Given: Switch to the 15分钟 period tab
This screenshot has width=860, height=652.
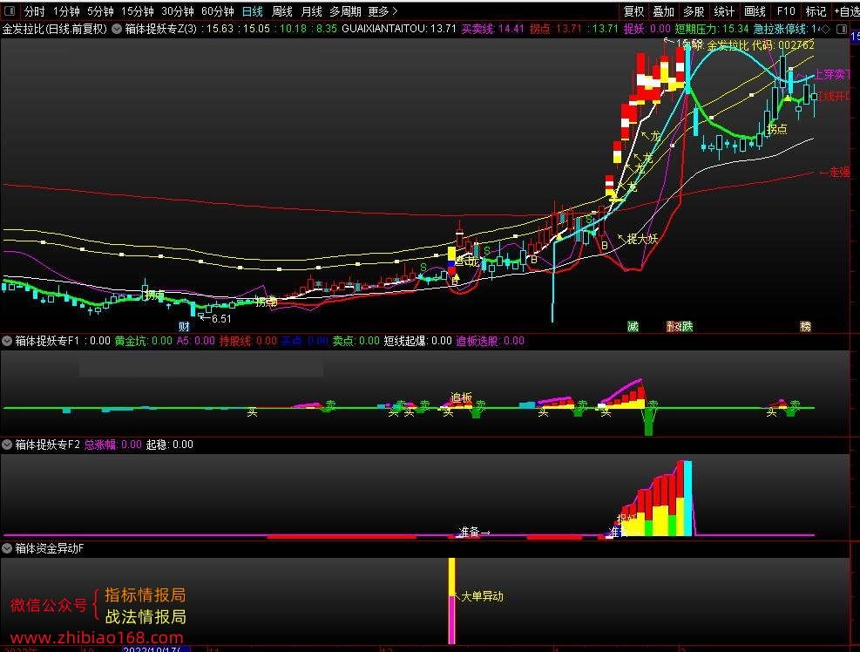Looking at the screenshot, I should pyautogui.click(x=137, y=11).
